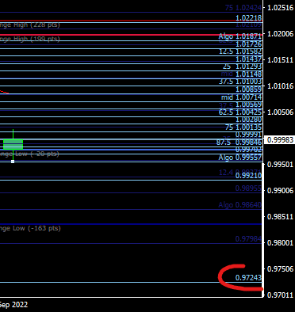Select the current price label 0.99983

point(280,140)
